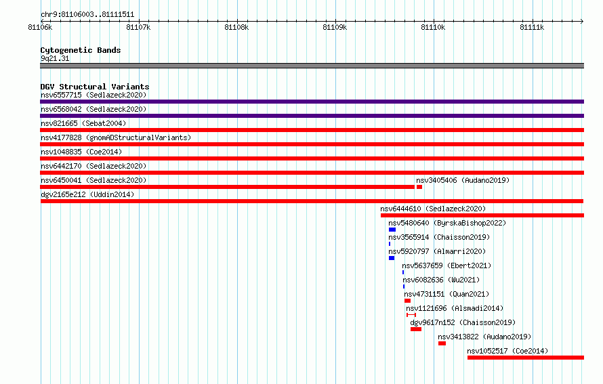Click the 81108k ruler tick label
The image size is (603, 384).
pos(236,27)
